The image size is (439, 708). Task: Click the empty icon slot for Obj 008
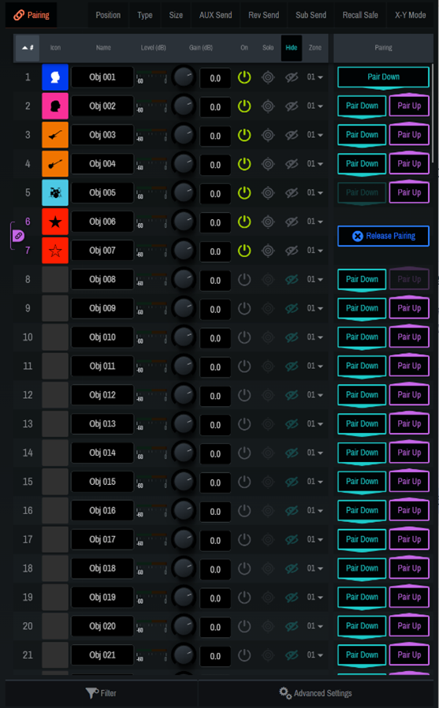coord(55,280)
